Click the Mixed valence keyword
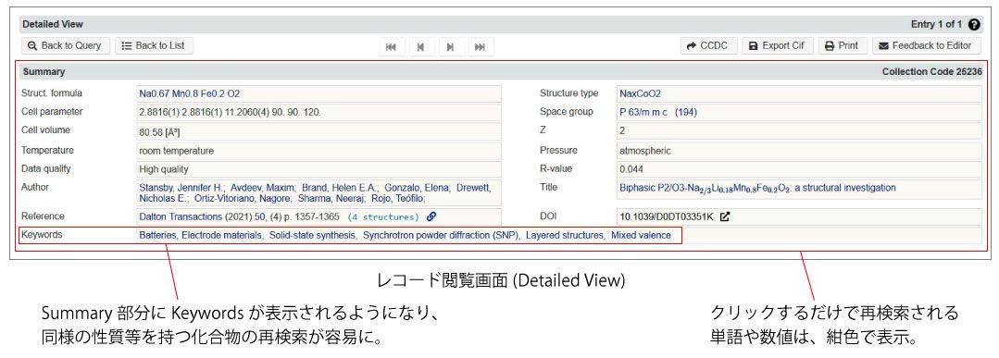Image resolution: width=999 pixels, height=358 pixels. click(641, 236)
